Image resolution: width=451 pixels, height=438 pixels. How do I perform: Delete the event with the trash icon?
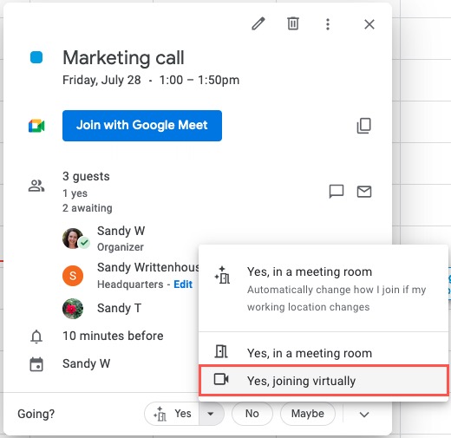pyautogui.click(x=293, y=23)
